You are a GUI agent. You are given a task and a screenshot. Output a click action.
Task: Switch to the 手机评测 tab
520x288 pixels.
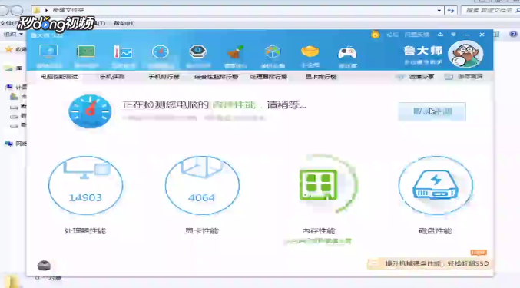click(x=112, y=77)
